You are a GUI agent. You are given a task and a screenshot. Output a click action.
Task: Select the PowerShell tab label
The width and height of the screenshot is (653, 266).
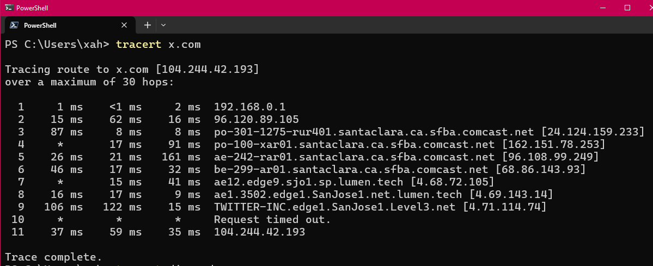[x=40, y=25]
